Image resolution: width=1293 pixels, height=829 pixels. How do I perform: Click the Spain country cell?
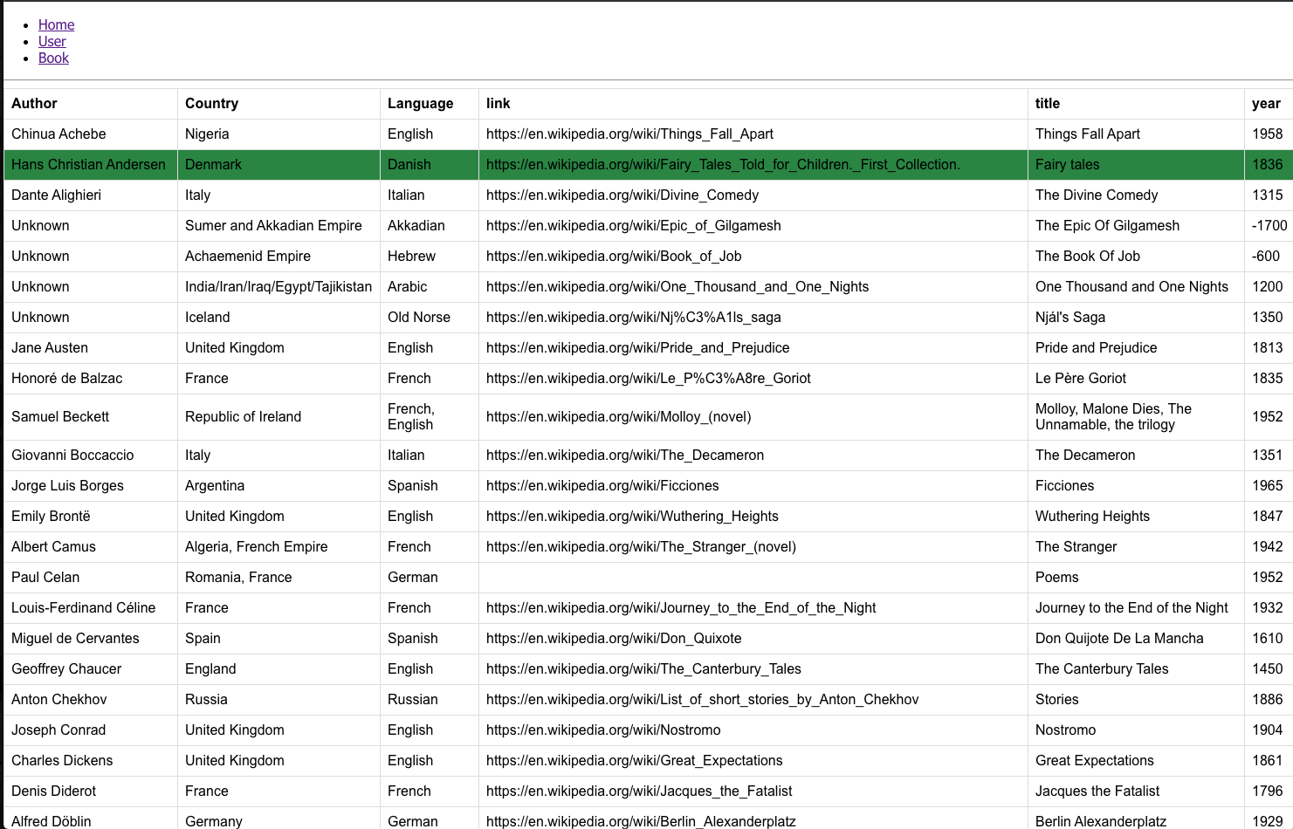click(279, 639)
